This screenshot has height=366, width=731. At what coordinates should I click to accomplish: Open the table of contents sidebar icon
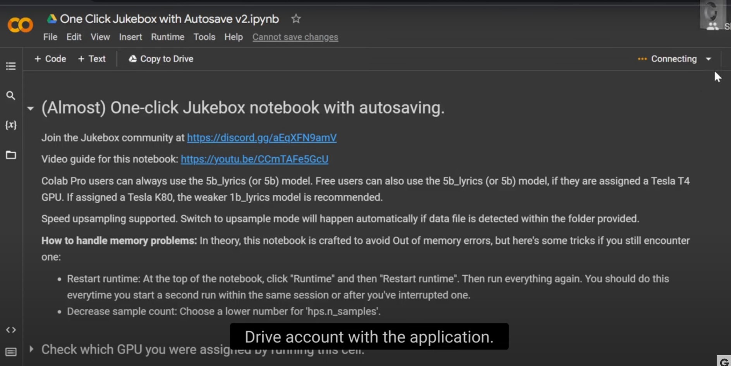point(11,66)
